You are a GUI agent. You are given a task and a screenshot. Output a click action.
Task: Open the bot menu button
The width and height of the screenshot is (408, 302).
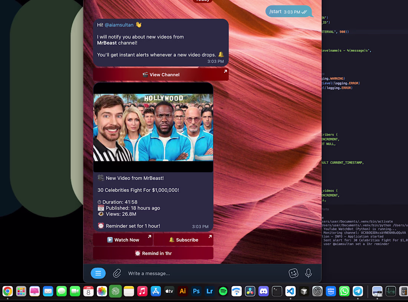coord(98,273)
